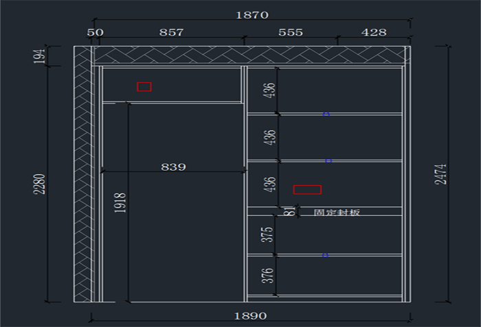Pick the blue marker on the lowest right shelf
Viewport: 481px width, 327px height.
point(325,255)
